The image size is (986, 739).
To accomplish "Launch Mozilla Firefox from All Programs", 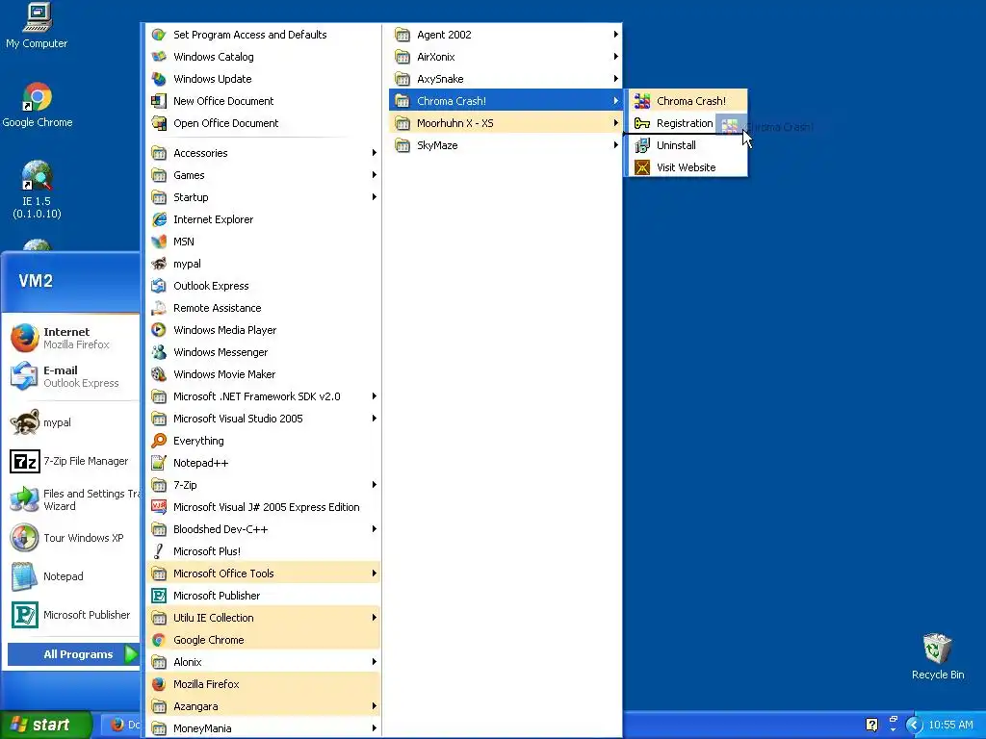I will tap(264, 684).
